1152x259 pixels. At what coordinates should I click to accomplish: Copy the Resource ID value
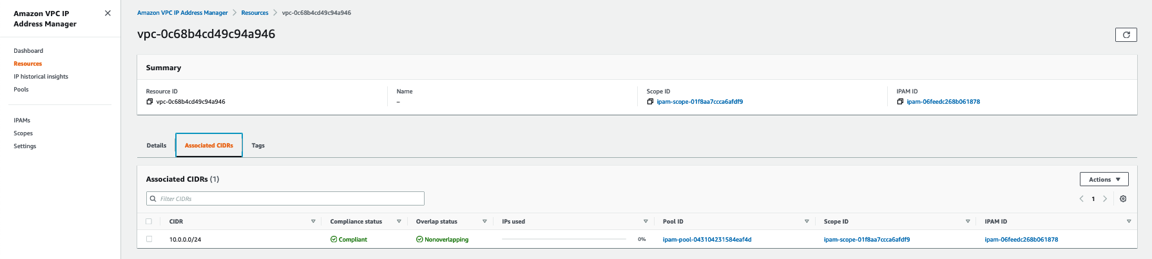click(x=149, y=102)
